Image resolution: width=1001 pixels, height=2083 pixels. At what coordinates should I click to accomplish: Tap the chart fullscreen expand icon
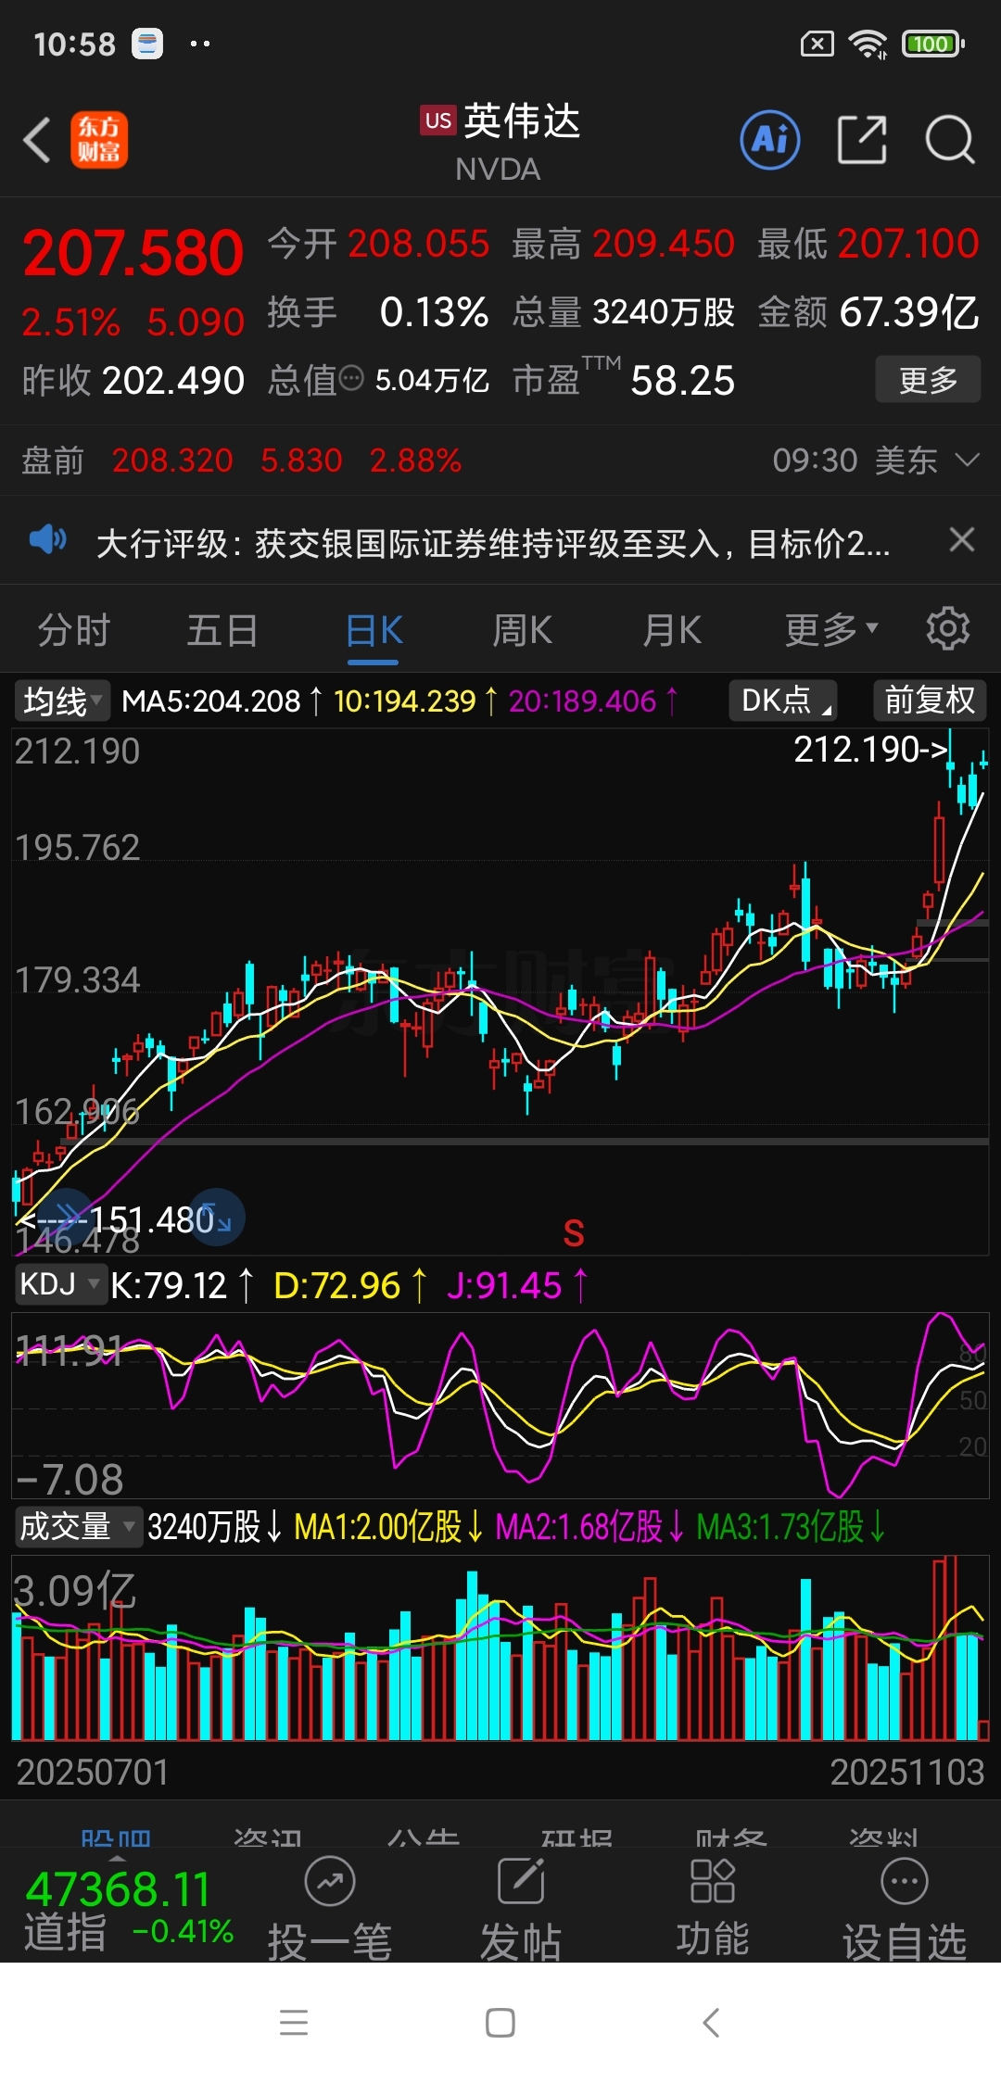[218, 1217]
